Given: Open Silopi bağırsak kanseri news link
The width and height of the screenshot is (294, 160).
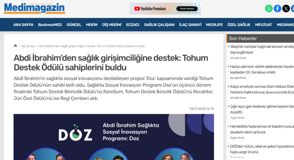Looking at the screenshot, I should click(262, 50).
